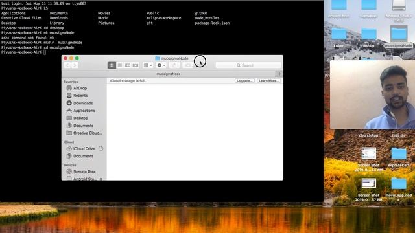Click 'eclipse-workspace' in Terminal output
The height and width of the screenshot is (233, 415).
point(163,18)
